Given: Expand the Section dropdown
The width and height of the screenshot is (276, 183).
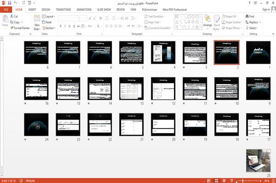Looking at the screenshot, I should (x=49, y=28).
